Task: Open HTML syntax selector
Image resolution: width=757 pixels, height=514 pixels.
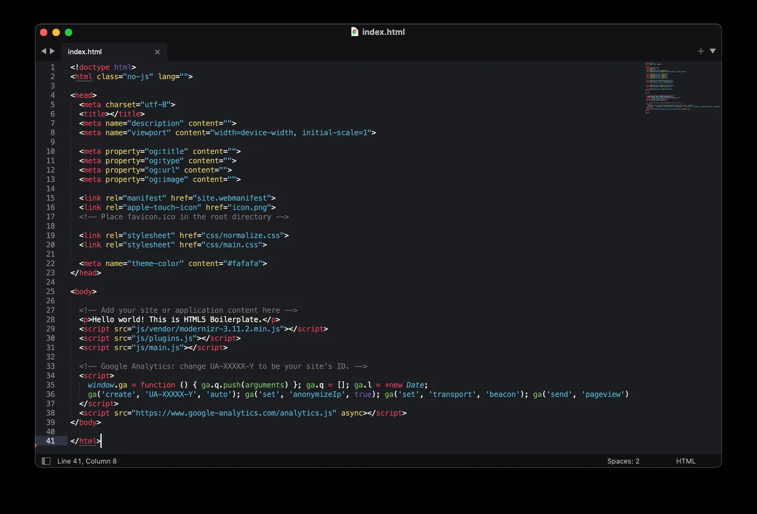Action: point(686,461)
